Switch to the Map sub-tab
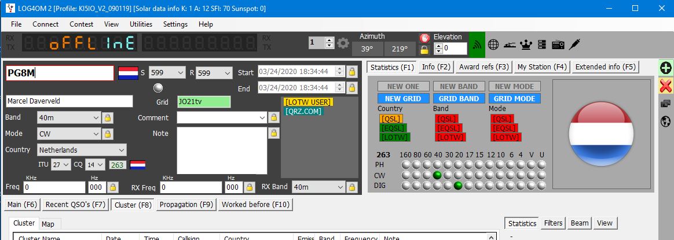 tap(47, 224)
